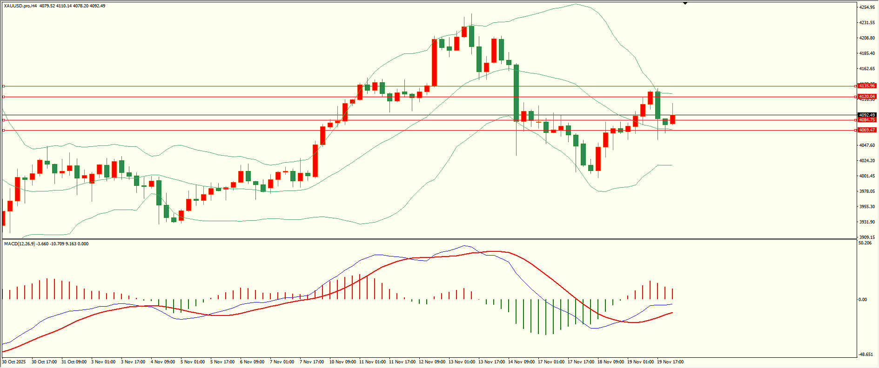Click the 19 Nov 17:00 time label
This screenshot has height=368, width=879.
pos(670,362)
